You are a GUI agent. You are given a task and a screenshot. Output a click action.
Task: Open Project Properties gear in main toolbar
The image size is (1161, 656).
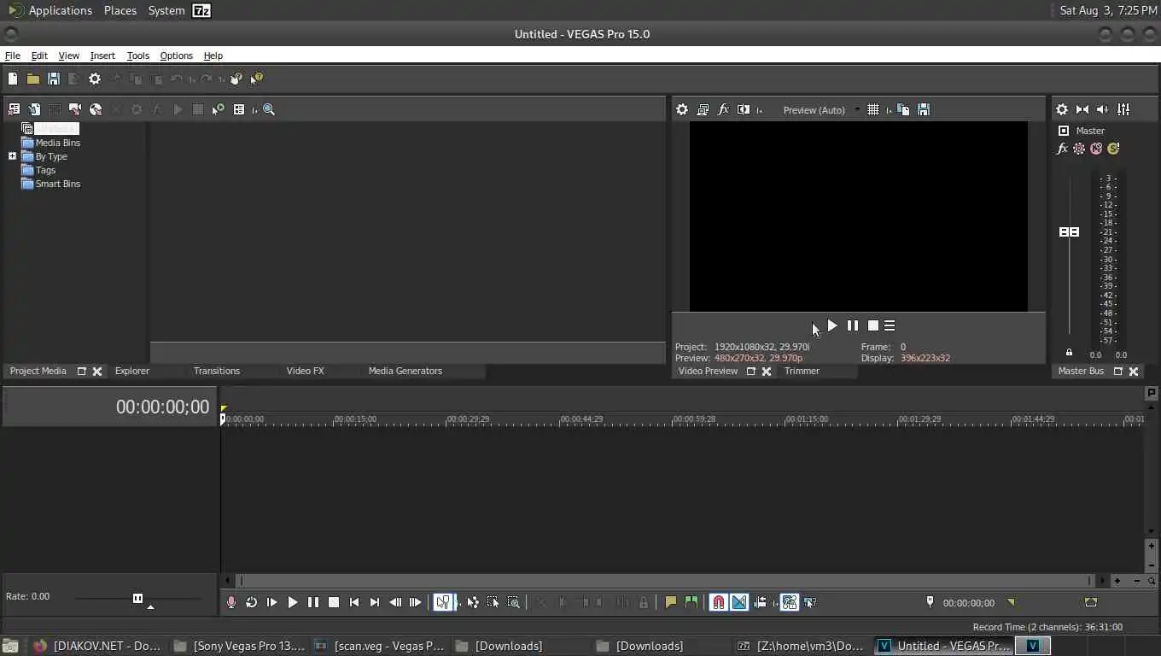[x=95, y=79]
